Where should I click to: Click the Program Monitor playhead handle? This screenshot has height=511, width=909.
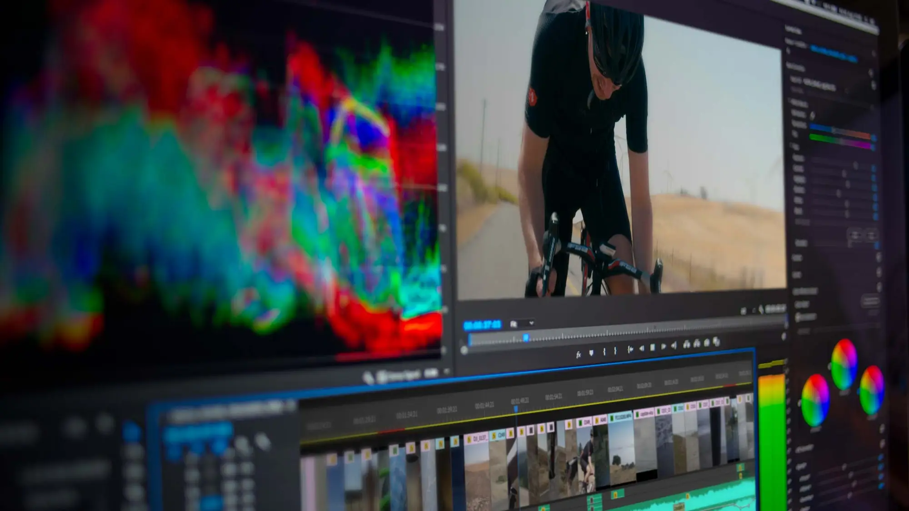click(526, 337)
